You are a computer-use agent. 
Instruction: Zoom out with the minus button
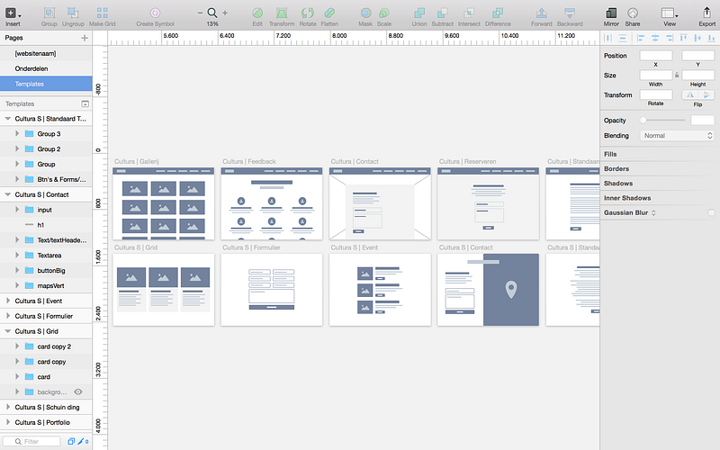pos(200,13)
